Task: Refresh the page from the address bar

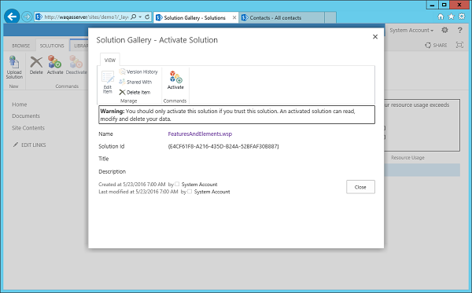Action: click(x=147, y=16)
